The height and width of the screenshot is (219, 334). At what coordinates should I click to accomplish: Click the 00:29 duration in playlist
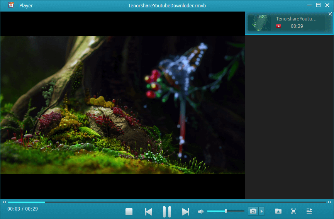297,26
